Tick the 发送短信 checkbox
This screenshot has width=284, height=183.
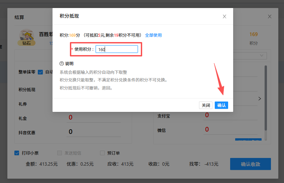click(60, 153)
